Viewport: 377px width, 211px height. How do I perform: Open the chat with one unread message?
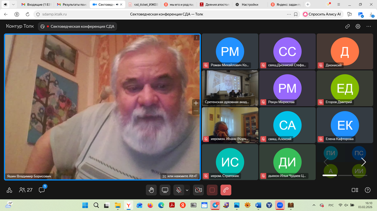(x=42, y=190)
